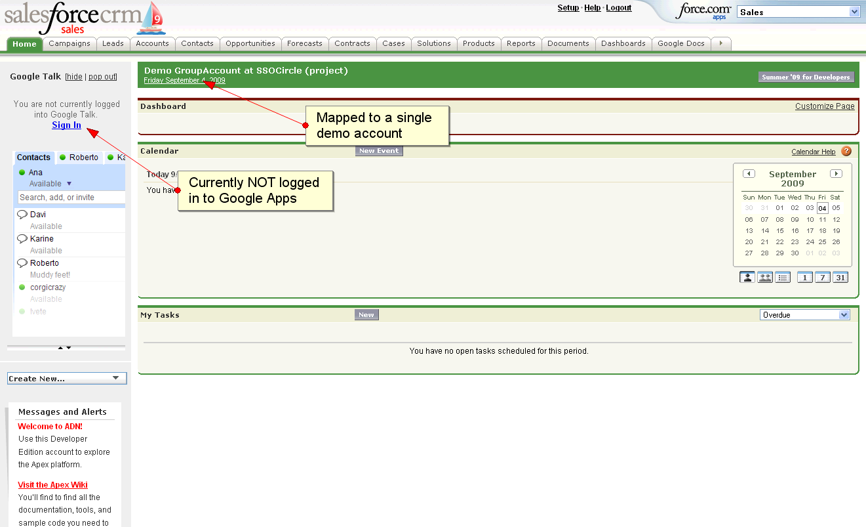This screenshot has height=527, width=866.
Task: Open multi-user calendar view icon
Action: coord(764,277)
